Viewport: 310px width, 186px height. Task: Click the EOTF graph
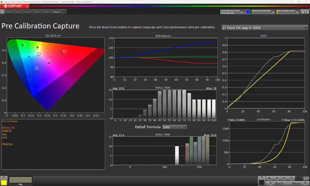(266, 73)
